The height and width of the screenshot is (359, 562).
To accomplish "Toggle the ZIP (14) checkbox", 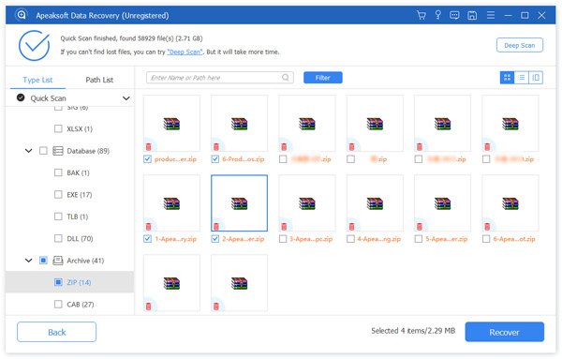I will tap(58, 282).
